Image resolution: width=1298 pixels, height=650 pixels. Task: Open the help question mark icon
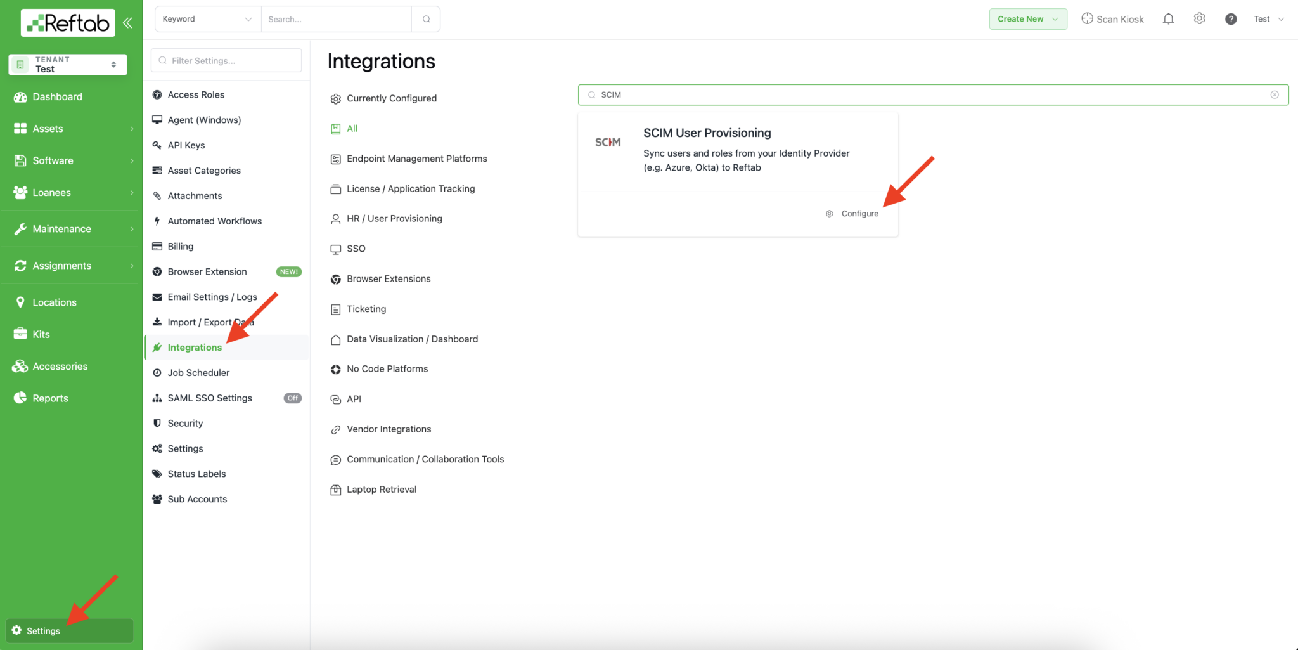click(1231, 19)
